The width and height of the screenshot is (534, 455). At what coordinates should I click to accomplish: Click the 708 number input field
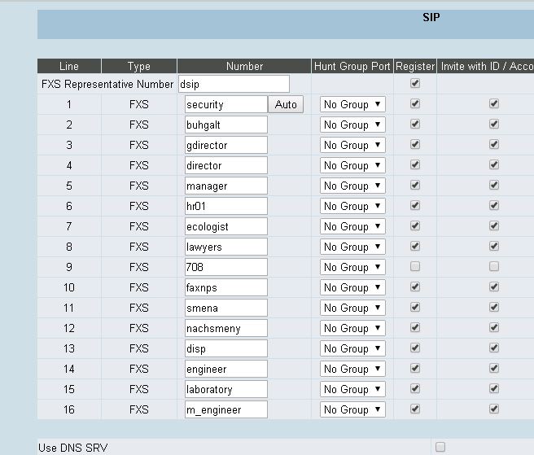click(225, 267)
